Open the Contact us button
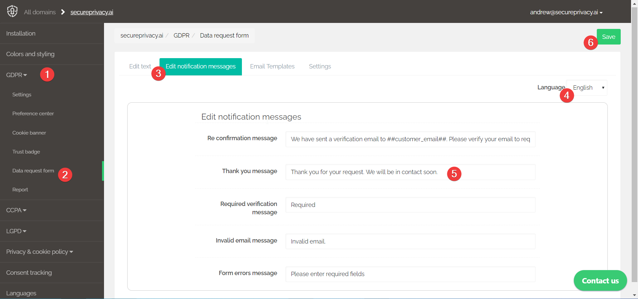Viewport: 638px width, 299px height. 600,280
